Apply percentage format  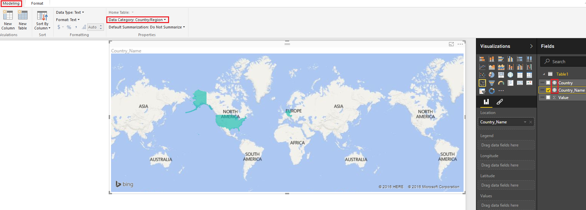[x=69, y=27]
